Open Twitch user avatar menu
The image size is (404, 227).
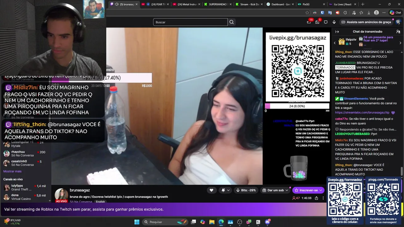pos(398,22)
